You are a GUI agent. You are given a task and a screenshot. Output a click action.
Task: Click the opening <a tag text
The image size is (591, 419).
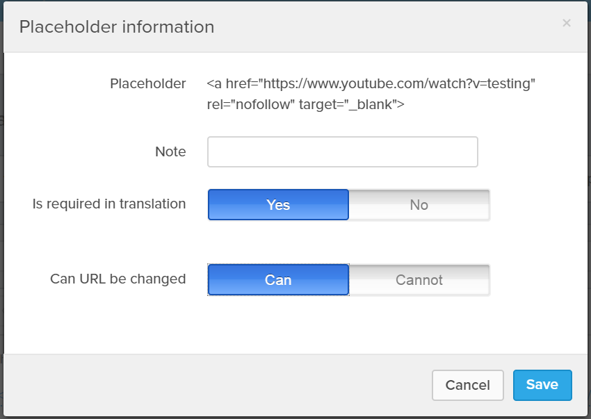pos(214,83)
